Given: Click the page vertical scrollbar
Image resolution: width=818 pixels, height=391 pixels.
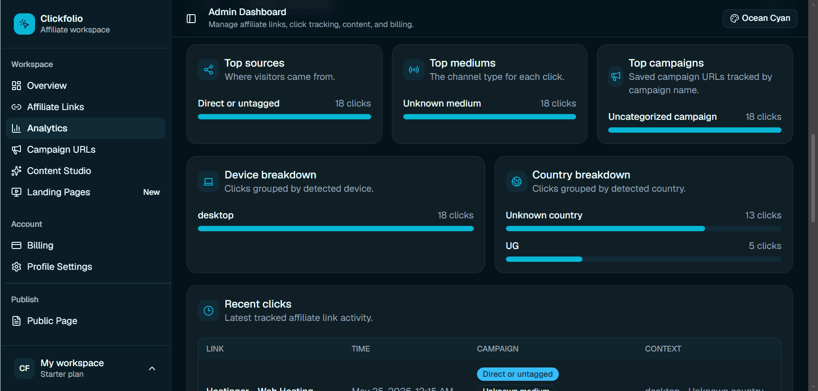Looking at the screenshot, I should click(x=813, y=178).
